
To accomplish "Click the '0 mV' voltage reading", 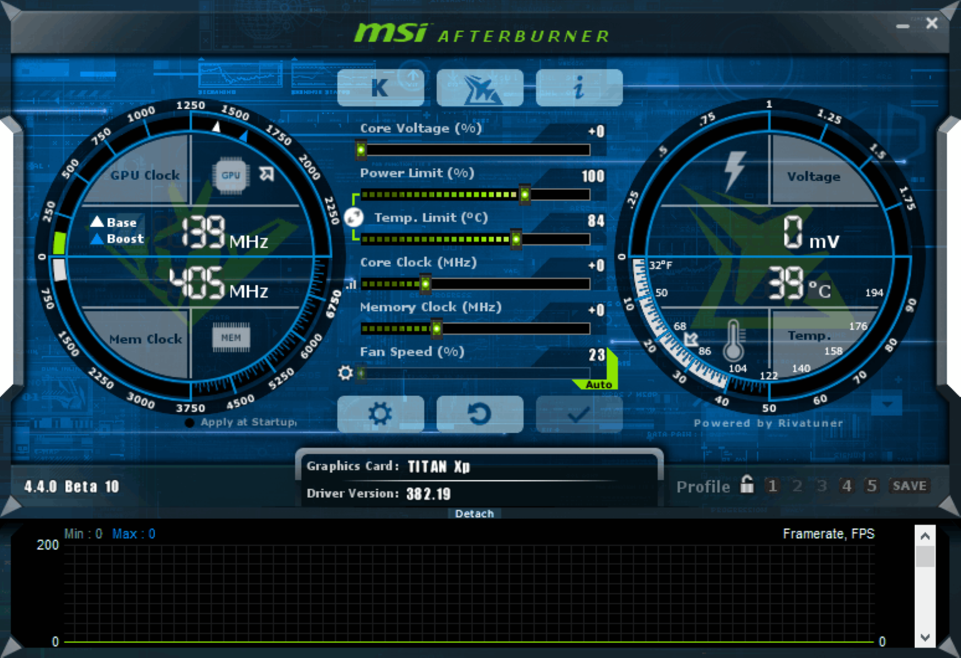I will (x=811, y=232).
